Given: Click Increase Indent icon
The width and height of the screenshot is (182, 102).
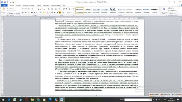Looking at the screenshot, I should pyautogui.click(x=66, y=9).
